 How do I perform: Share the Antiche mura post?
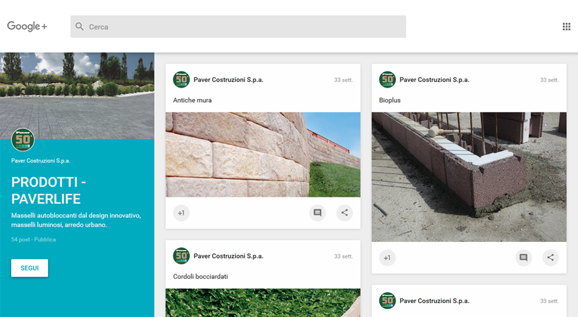344,213
